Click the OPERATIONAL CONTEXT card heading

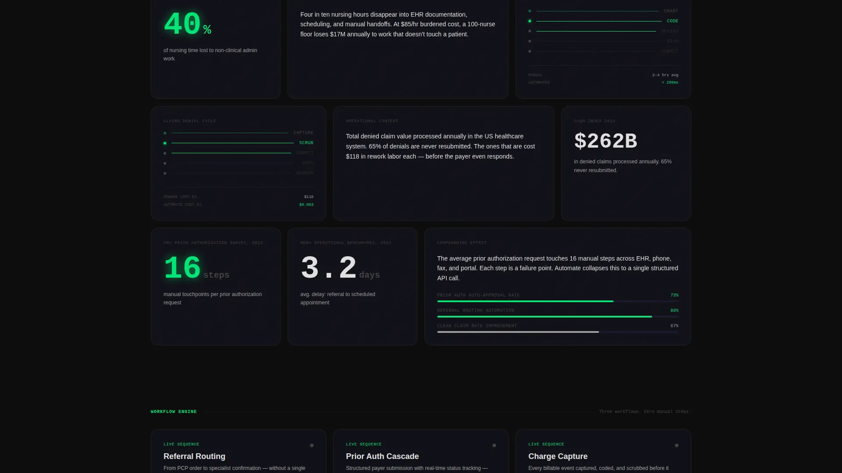[372, 121]
